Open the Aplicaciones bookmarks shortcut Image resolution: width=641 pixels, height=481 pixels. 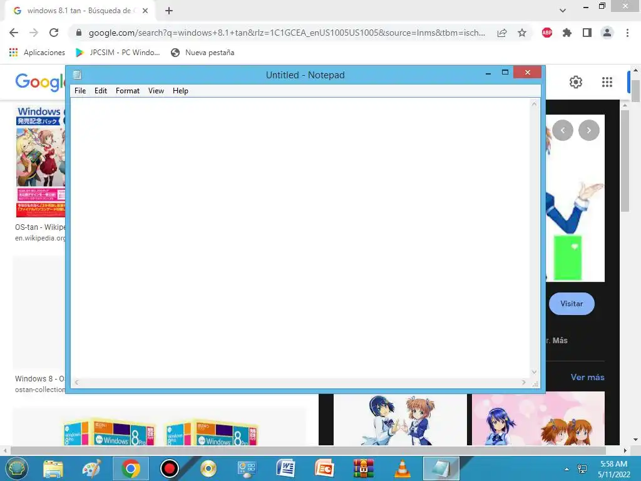(x=37, y=53)
